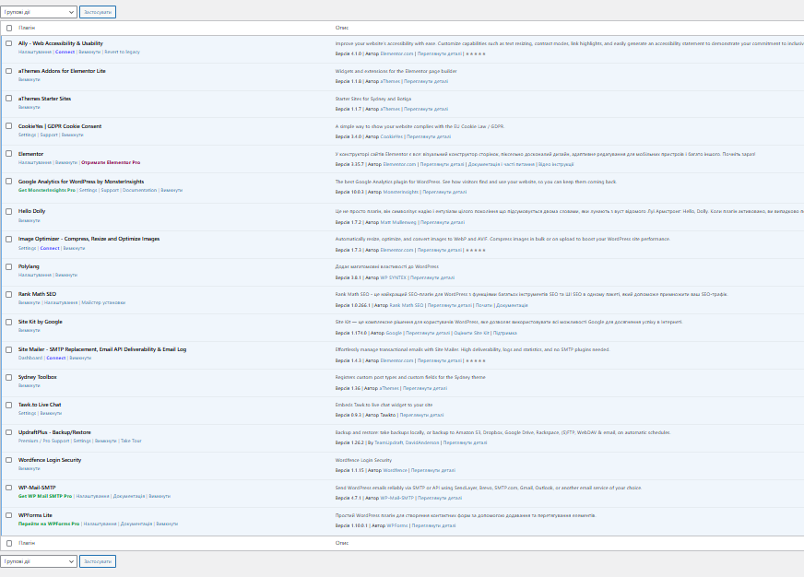Click Connect under Image Optimizer
The image size is (804, 577).
[50, 248]
